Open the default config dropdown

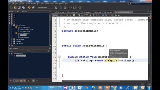pyautogui.click(x=45, y=7)
